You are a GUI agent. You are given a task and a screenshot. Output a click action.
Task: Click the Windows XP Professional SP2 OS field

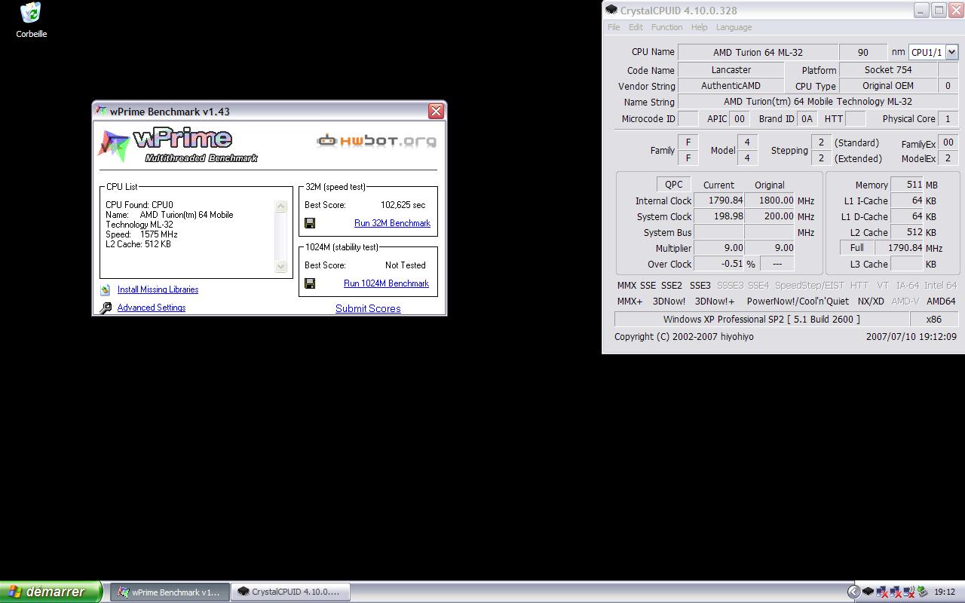tap(761, 320)
